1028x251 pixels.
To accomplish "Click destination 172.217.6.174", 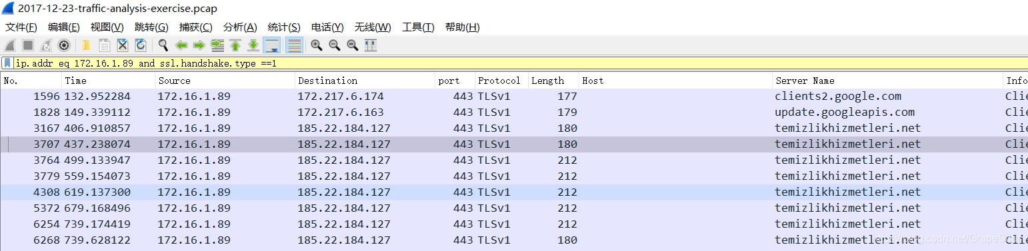I will [x=341, y=96].
